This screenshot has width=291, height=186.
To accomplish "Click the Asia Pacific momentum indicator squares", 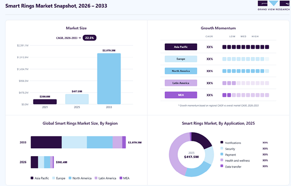I will (246, 47).
